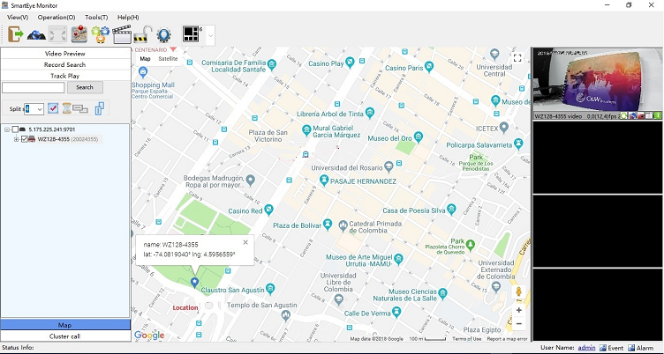664x354 pixels.
Task: Untick the WZ128-4355 device checkbox
Action: [24, 139]
